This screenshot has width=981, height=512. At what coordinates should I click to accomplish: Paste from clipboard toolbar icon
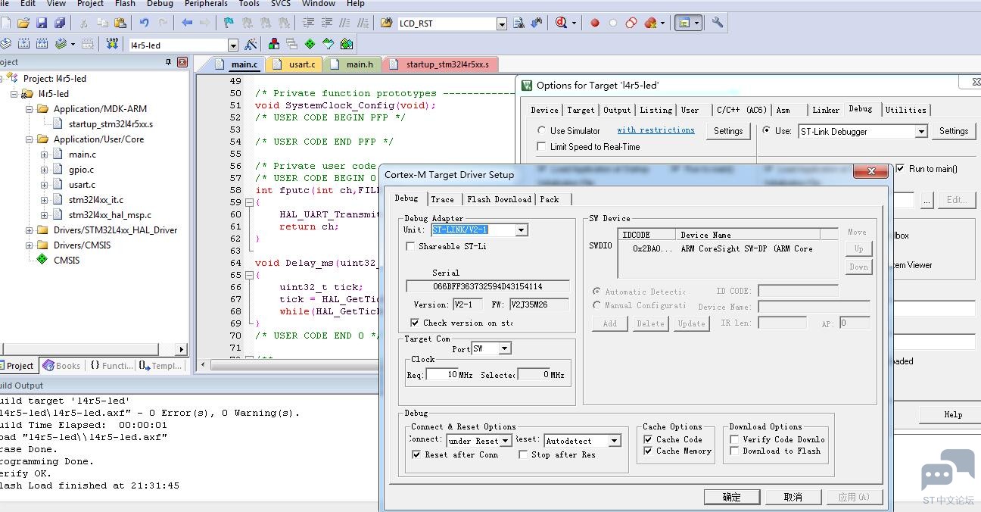tap(120, 23)
